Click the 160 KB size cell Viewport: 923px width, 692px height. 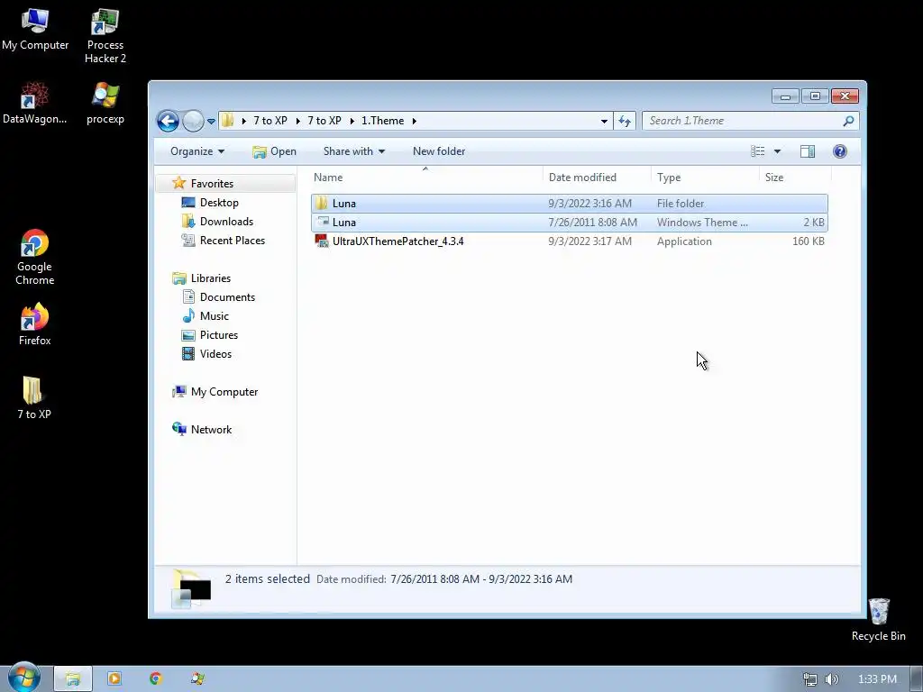pos(809,241)
